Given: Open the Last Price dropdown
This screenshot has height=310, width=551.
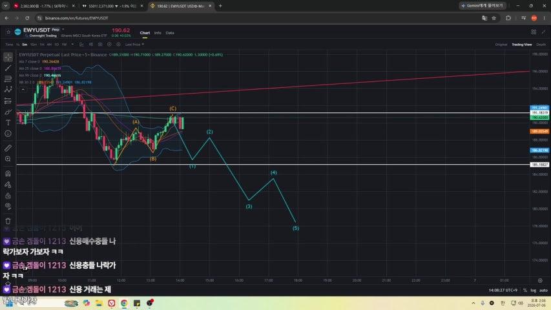Looking at the screenshot, I should pyautogui.click(x=134, y=45).
